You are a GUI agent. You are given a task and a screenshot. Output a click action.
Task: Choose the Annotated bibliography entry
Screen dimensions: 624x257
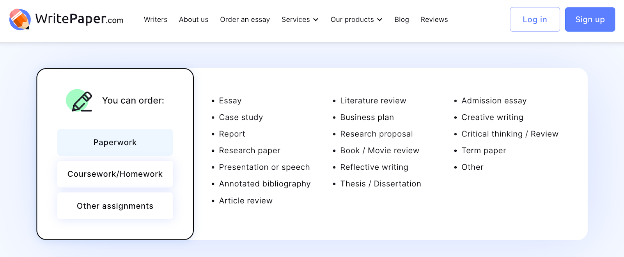point(265,184)
